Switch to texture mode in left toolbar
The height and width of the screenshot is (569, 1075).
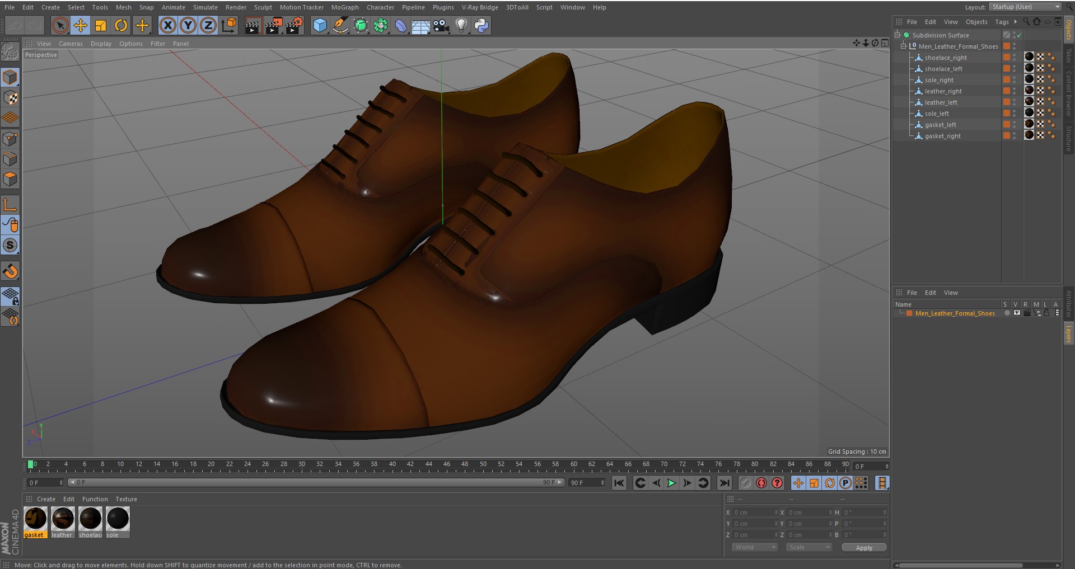click(x=10, y=98)
